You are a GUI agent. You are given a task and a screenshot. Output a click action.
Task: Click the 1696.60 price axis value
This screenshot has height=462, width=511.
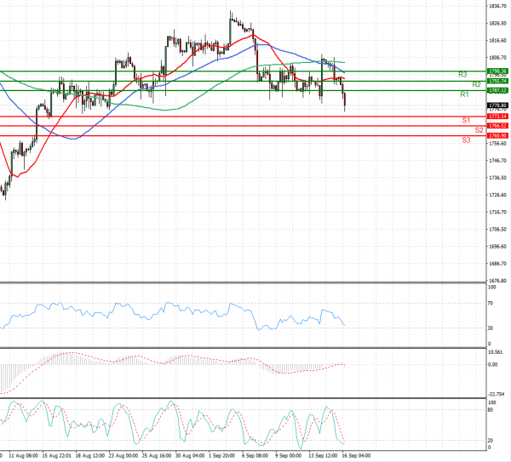(497, 247)
